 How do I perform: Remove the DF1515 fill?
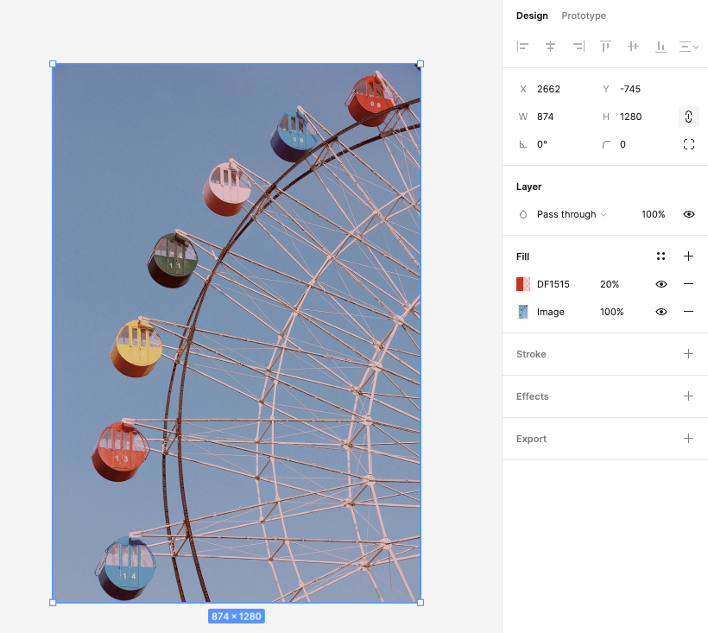click(x=689, y=284)
